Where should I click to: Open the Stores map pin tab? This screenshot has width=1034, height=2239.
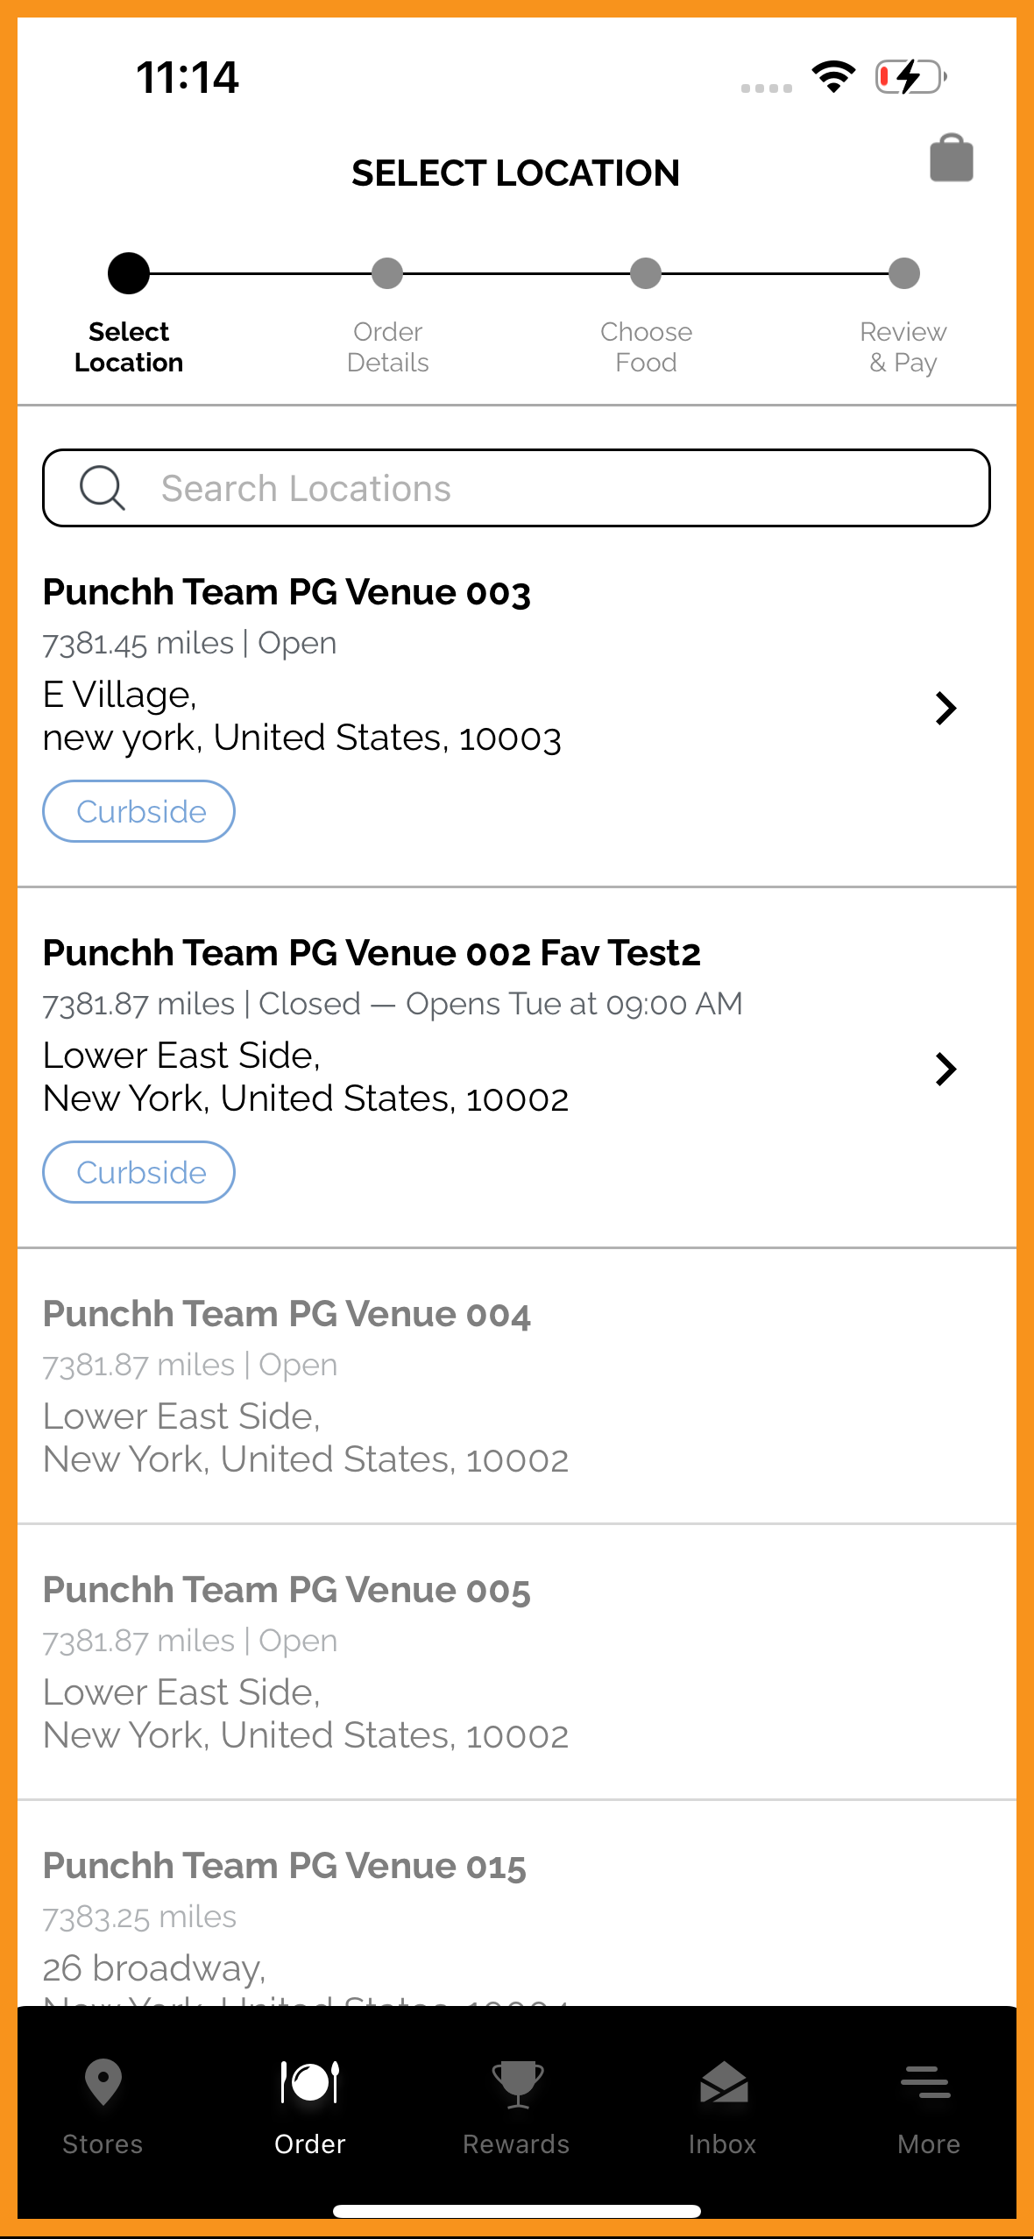point(103,2081)
